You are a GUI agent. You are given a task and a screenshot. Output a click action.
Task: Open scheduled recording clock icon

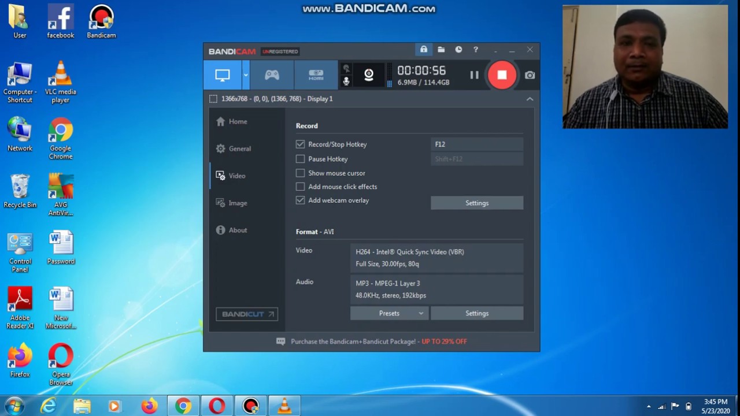pos(458,50)
